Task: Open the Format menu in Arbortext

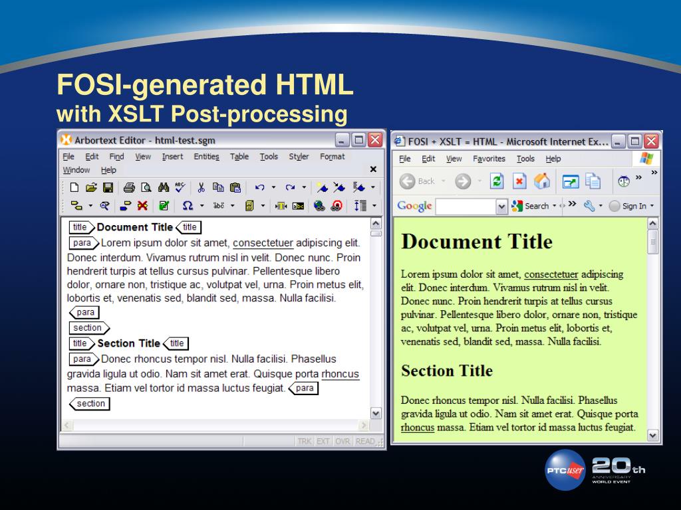Action: click(x=333, y=157)
